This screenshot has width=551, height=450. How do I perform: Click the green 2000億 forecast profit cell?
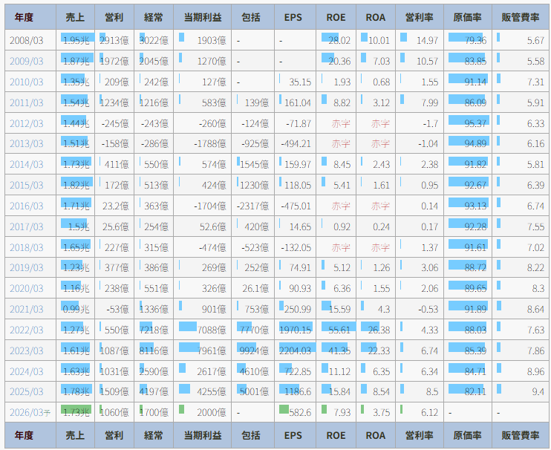202,412
